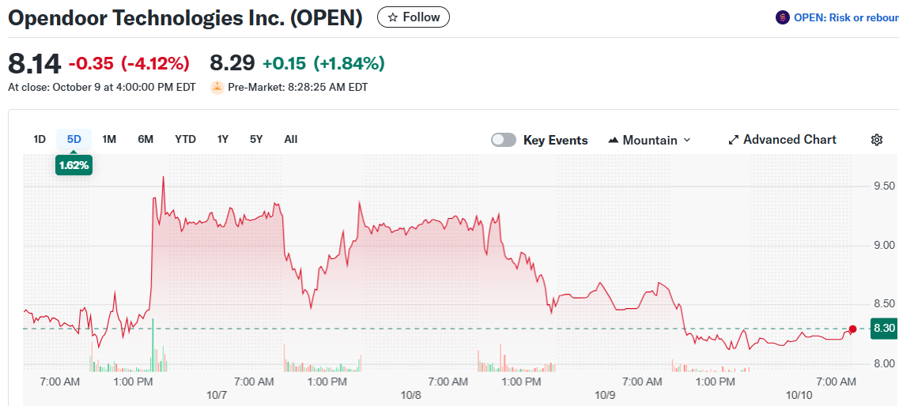Select the 5D time range tab
Image resolution: width=899 pixels, height=406 pixels.
point(74,139)
